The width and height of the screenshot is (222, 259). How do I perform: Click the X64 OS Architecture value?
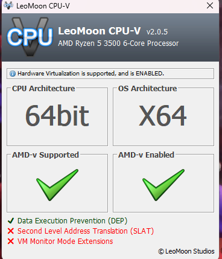point(163,115)
